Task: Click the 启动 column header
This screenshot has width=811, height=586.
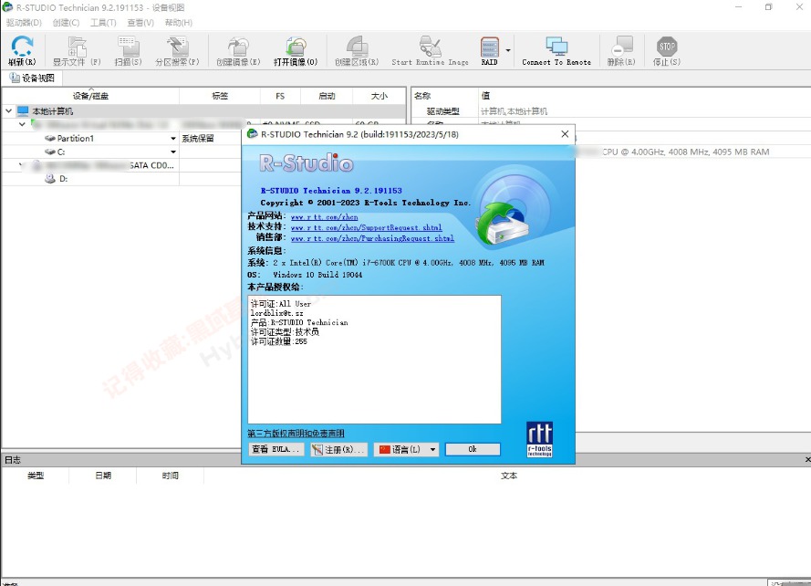Action: [327, 96]
